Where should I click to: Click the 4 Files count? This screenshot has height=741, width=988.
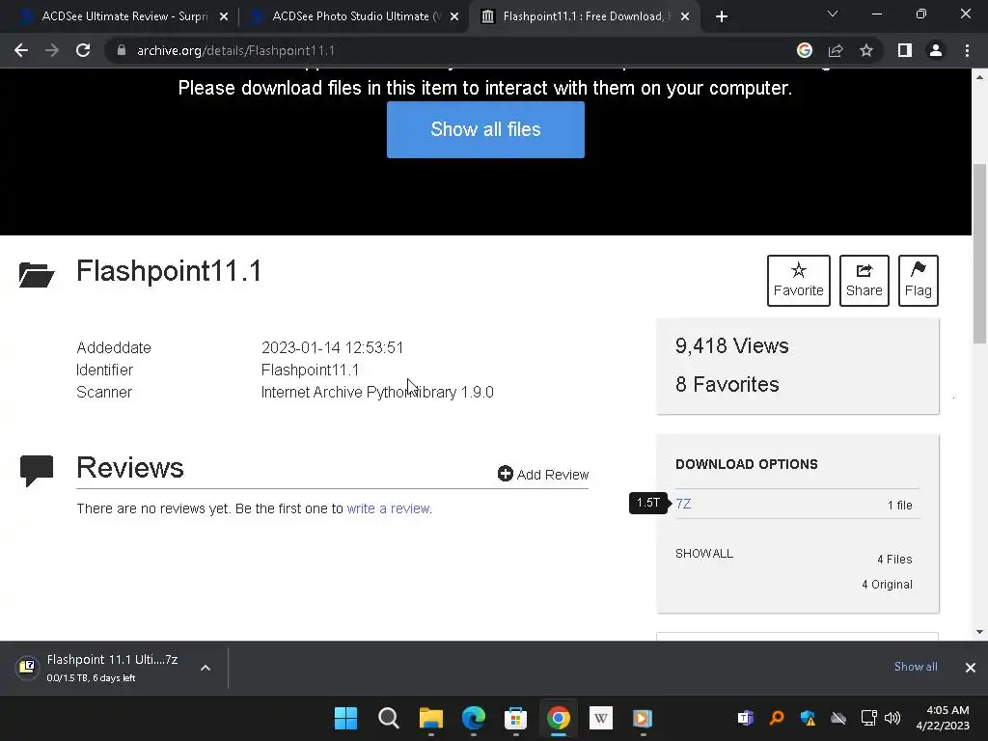coord(894,560)
